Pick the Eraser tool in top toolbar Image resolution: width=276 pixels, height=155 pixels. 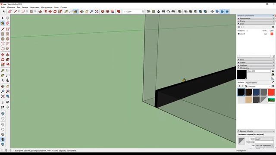pyautogui.click(x=10, y=12)
